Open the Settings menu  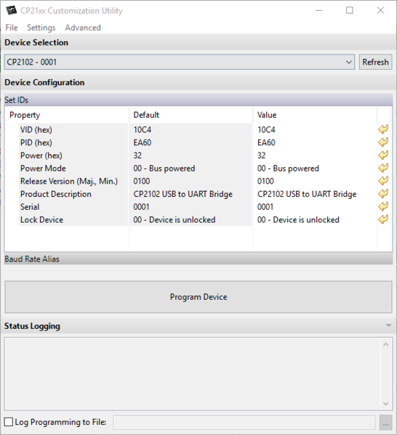(x=41, y=28)
